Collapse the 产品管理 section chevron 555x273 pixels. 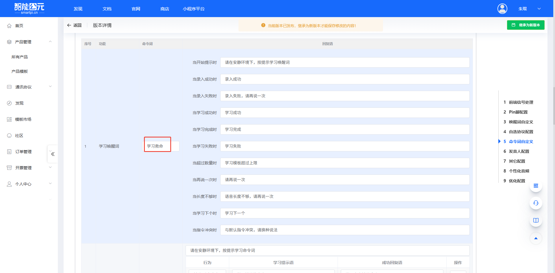(x=50, y=41)
